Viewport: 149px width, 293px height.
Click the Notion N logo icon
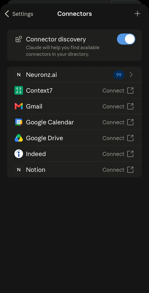point(19,169)
